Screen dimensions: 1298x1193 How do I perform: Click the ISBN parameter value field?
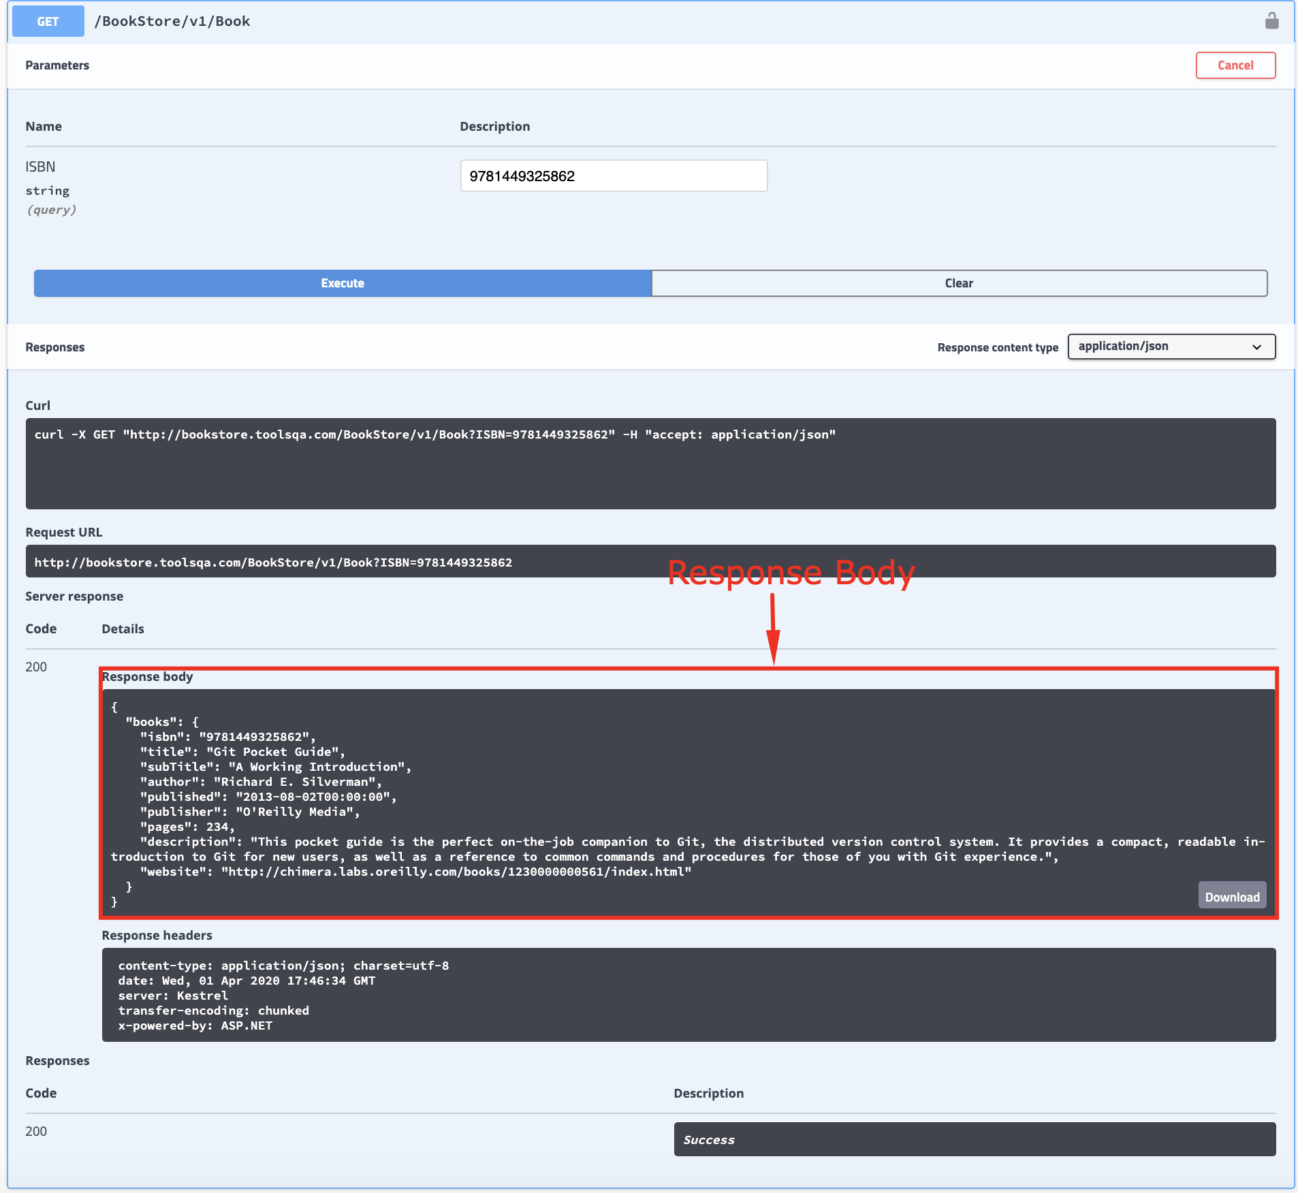[613, 176]
